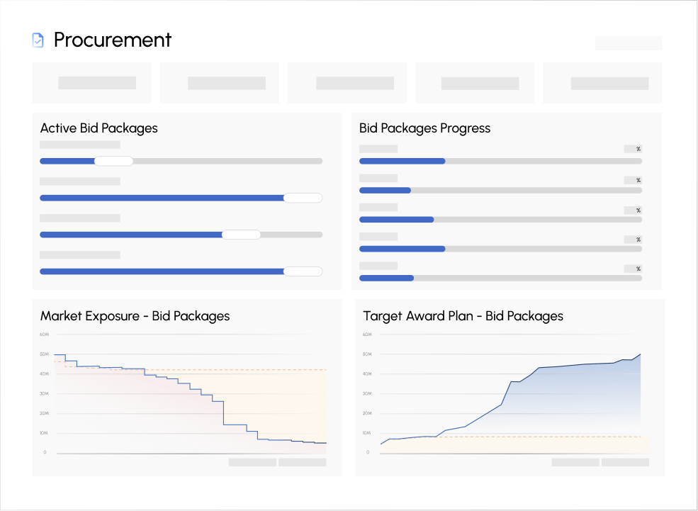Open the last summary card in the top row
The image size is (698, 511).
pos(602,83)
